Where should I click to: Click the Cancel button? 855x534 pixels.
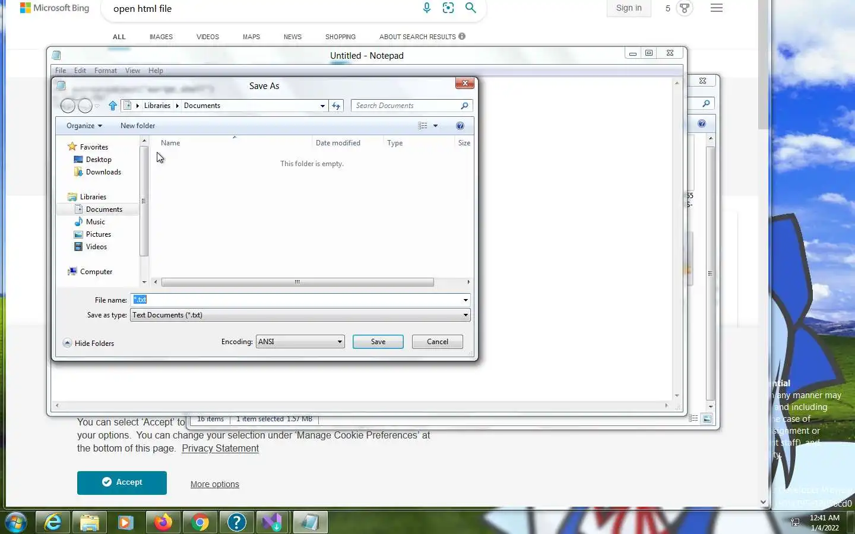pos(438,342)
